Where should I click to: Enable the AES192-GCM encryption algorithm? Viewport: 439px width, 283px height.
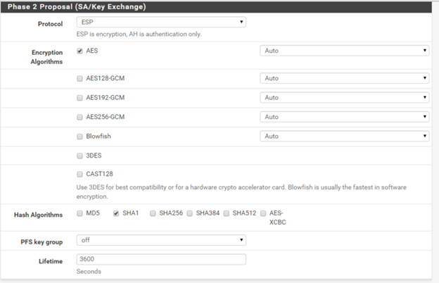79,97
